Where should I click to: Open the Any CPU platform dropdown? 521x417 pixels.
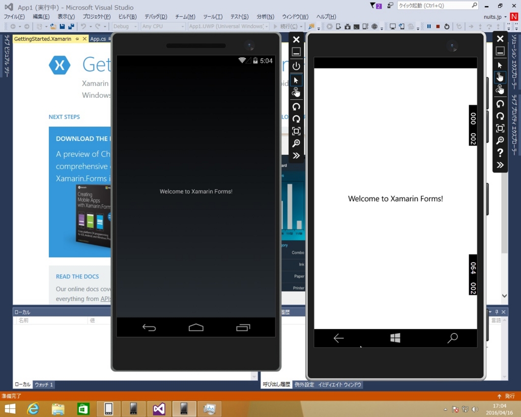point(163,26)
